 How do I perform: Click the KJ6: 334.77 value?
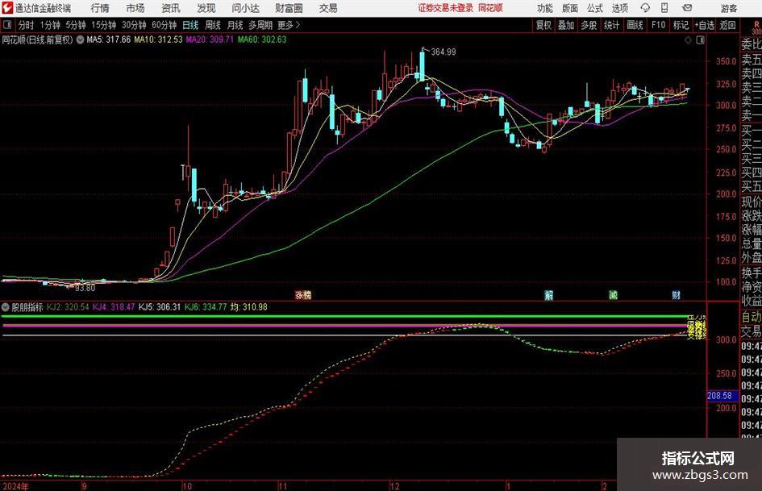[x=206, y=307]
